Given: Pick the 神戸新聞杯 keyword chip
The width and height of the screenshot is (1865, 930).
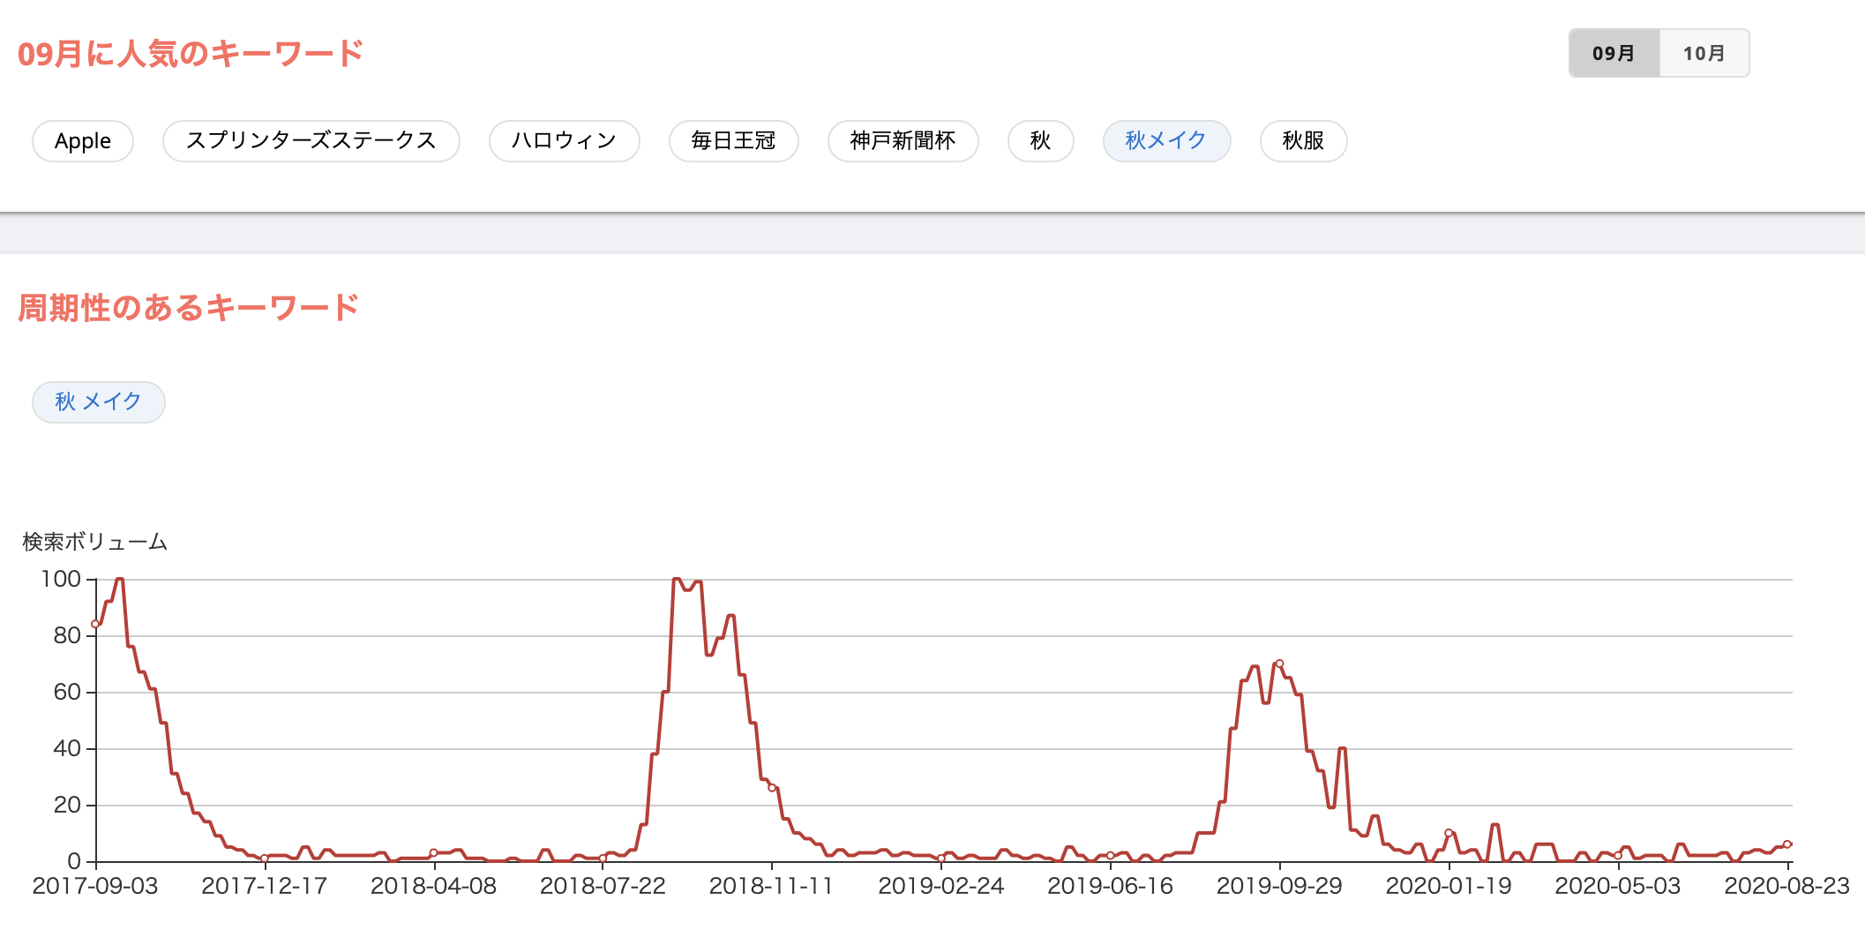Looking at the screenshot, I should [903, 141].
